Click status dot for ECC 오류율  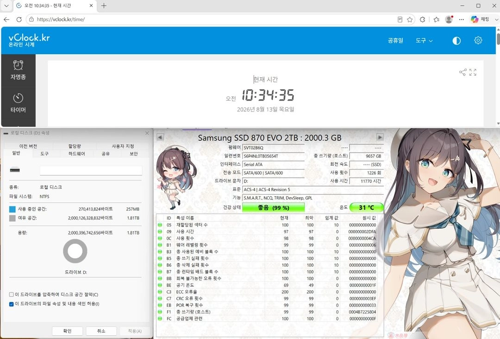pyautogui.click(x=160, y=292)
